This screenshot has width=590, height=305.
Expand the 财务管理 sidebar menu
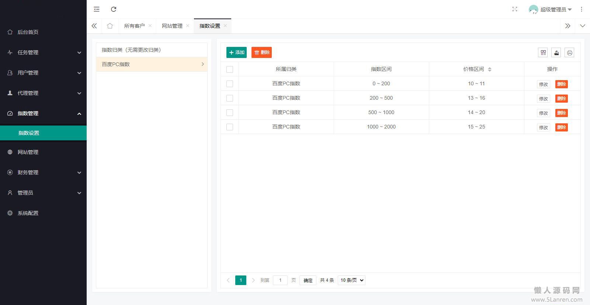[x=43, y=172]
